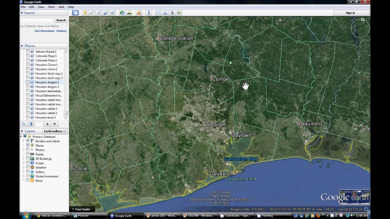Open the Help menu

[x=71, y=7]
